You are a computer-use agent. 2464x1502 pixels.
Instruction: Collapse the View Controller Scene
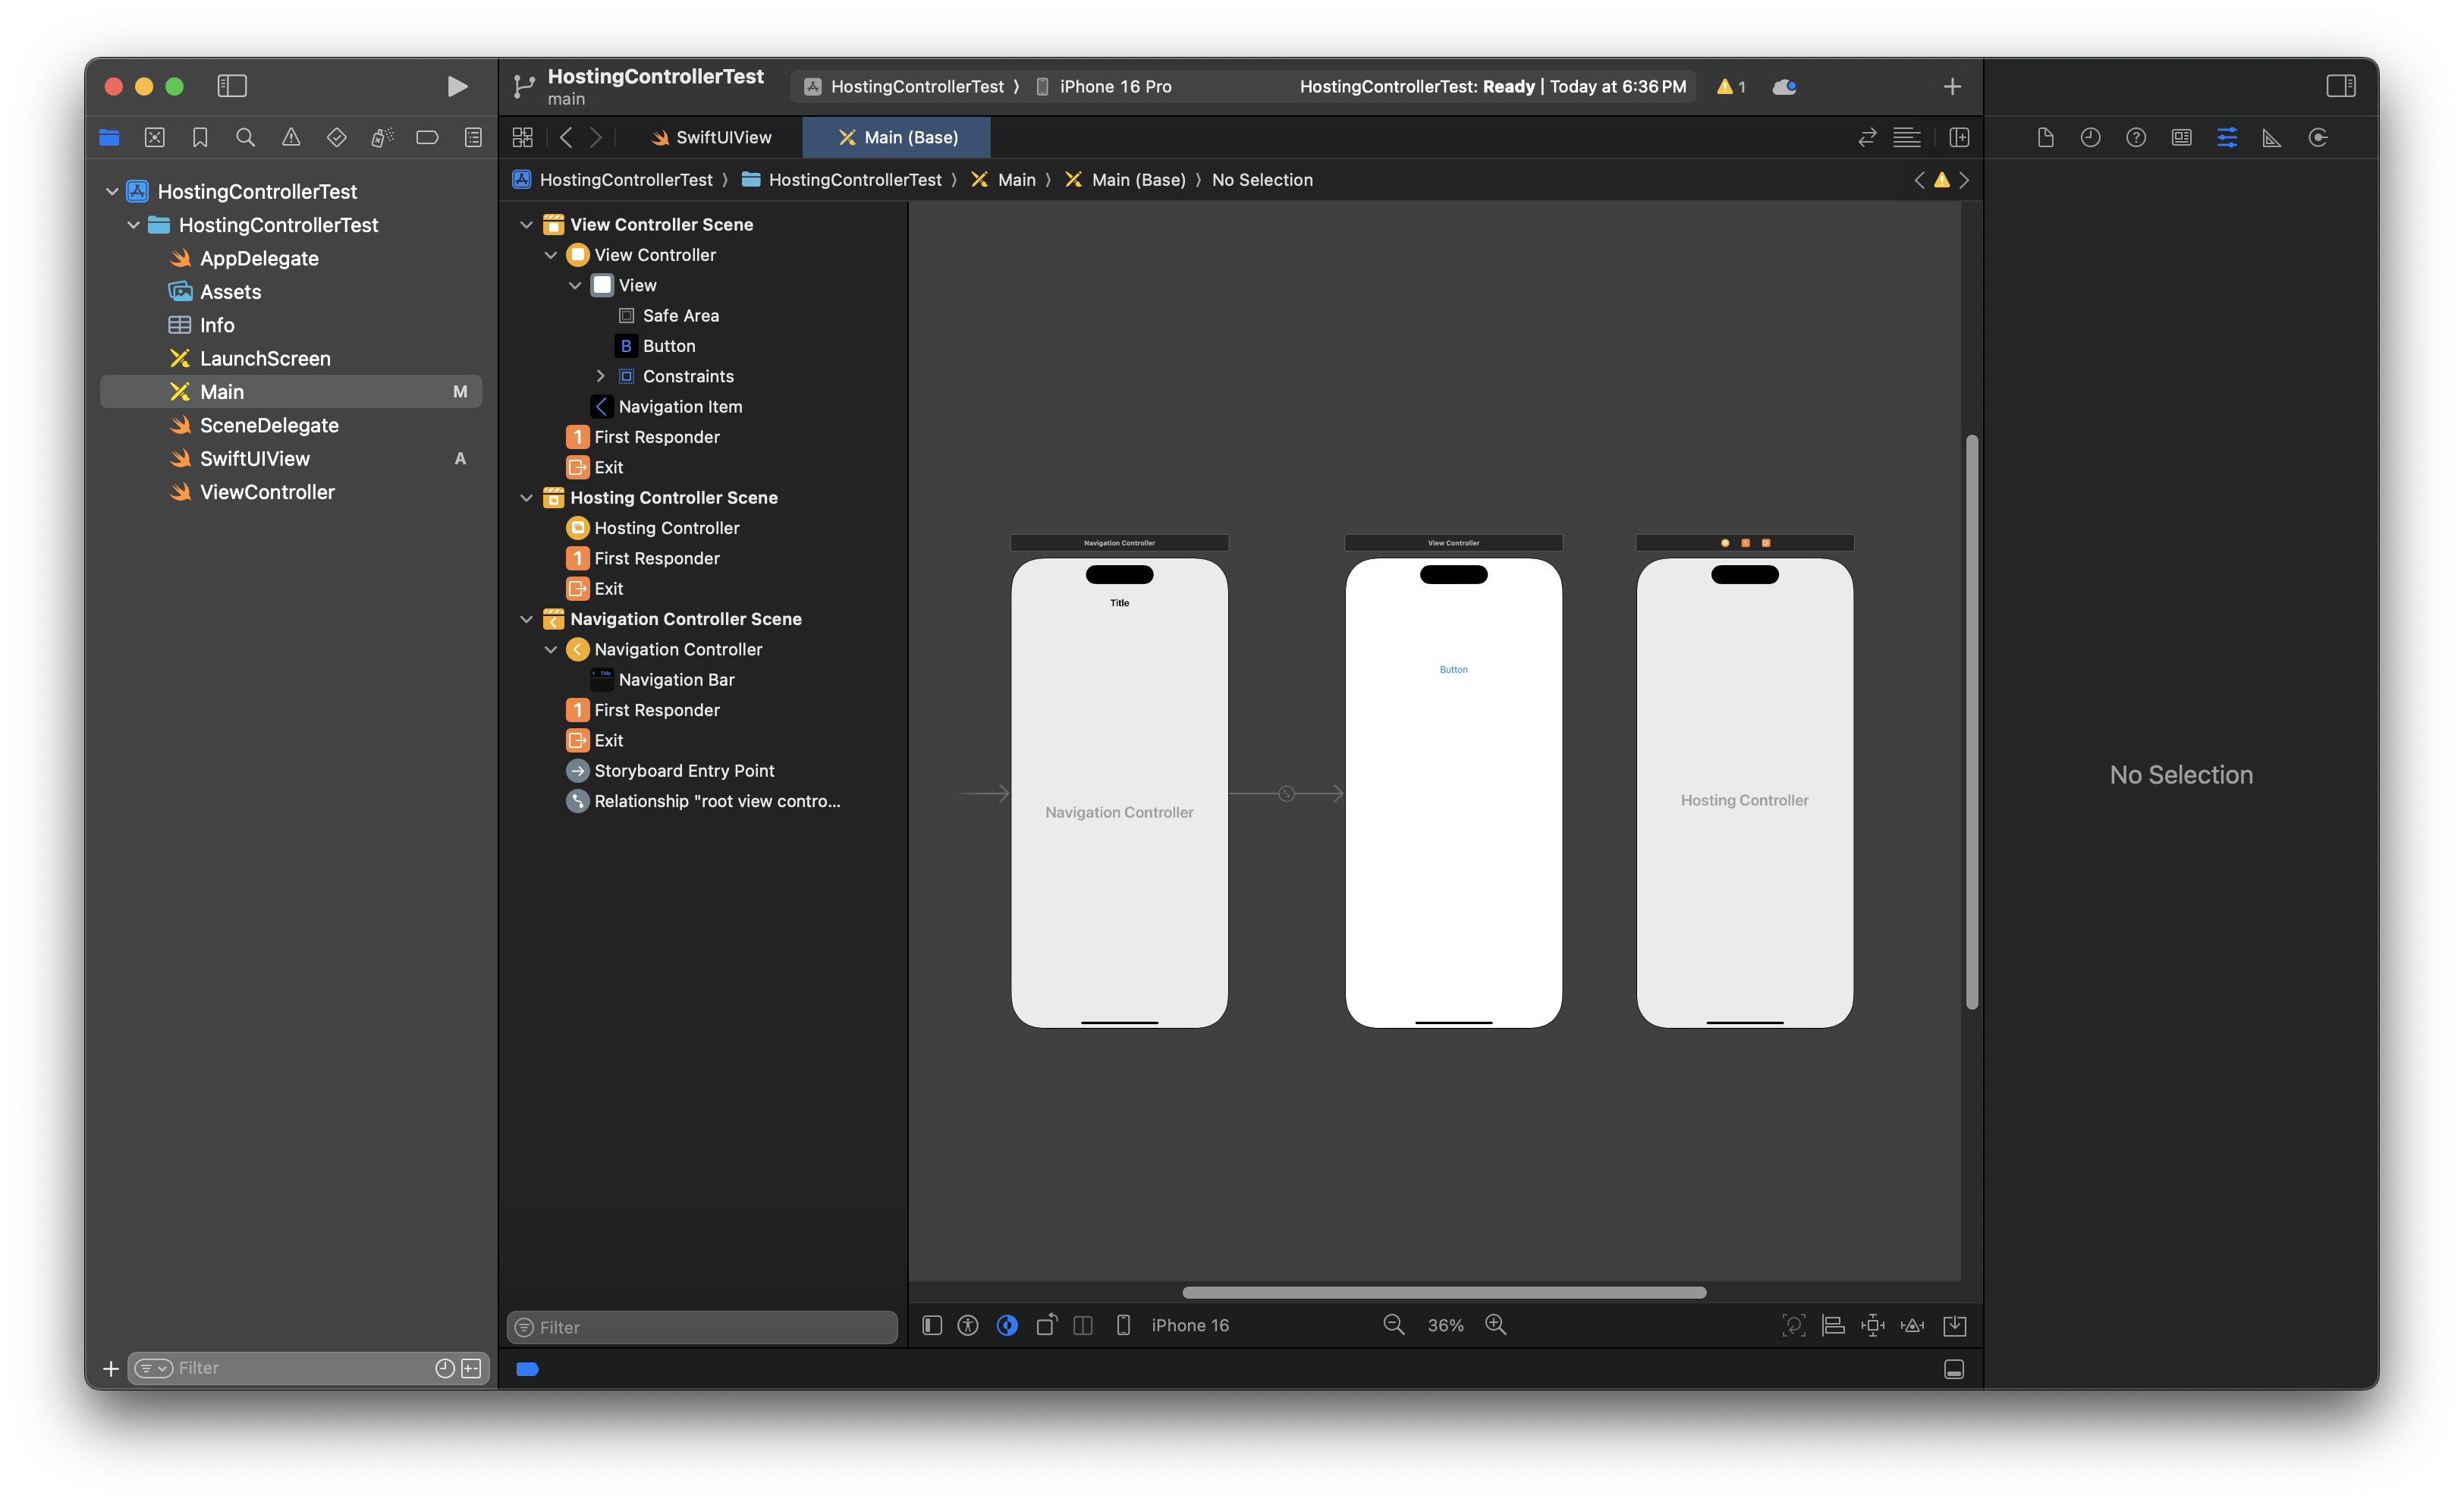[526, 225]
